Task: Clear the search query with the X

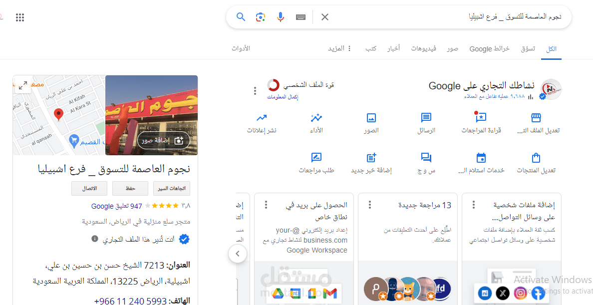Action: tap(324, 16)
